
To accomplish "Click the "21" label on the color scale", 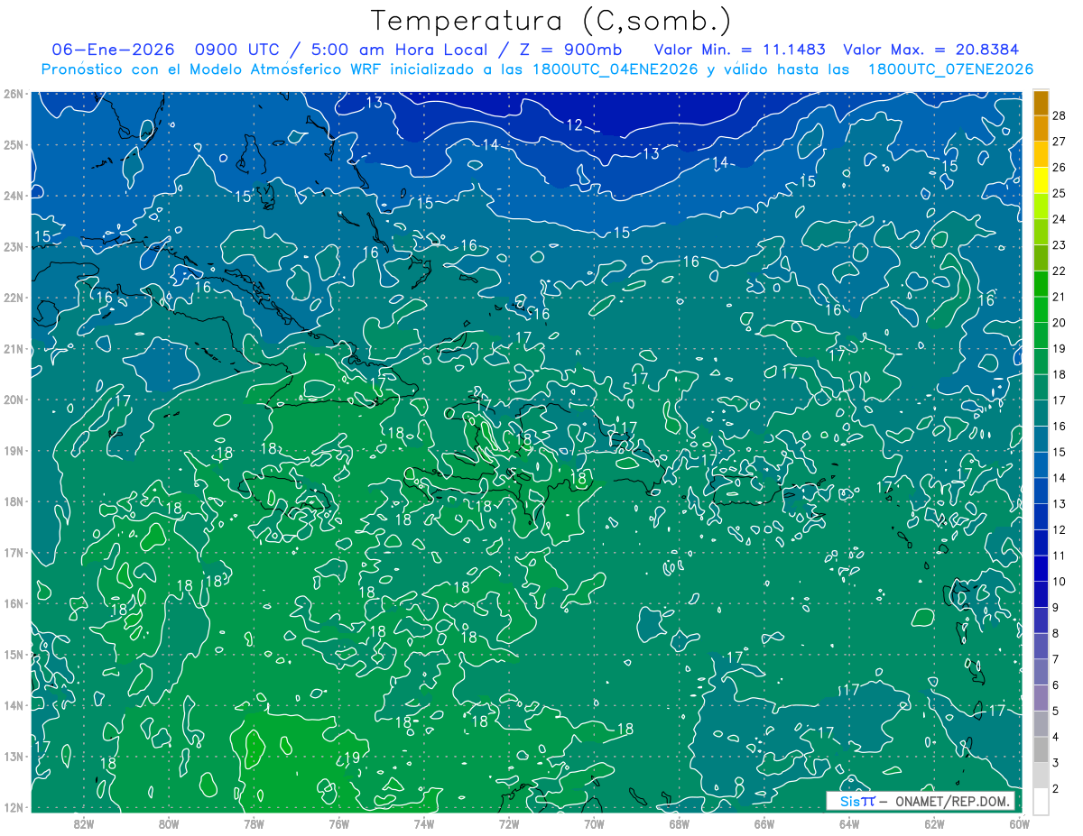I will click(x=1059, y=297).
